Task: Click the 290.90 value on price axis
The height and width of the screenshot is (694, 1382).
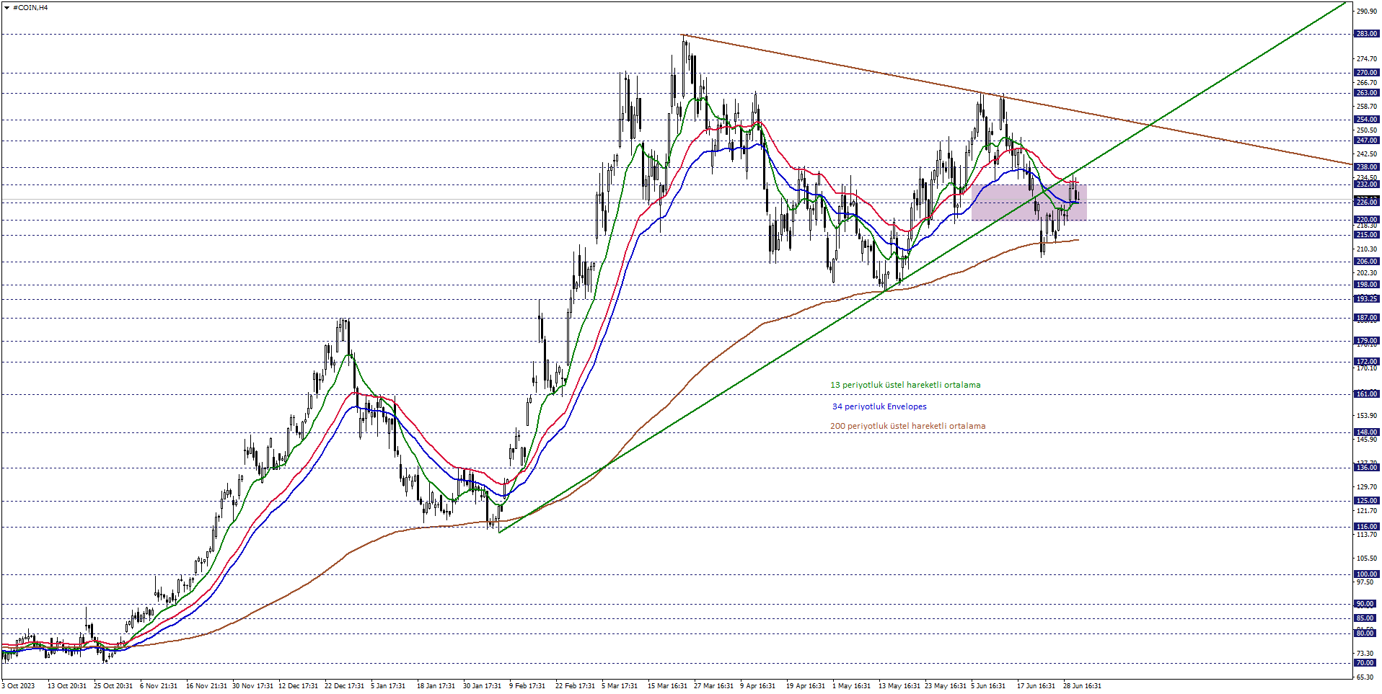Action: 1367,12
